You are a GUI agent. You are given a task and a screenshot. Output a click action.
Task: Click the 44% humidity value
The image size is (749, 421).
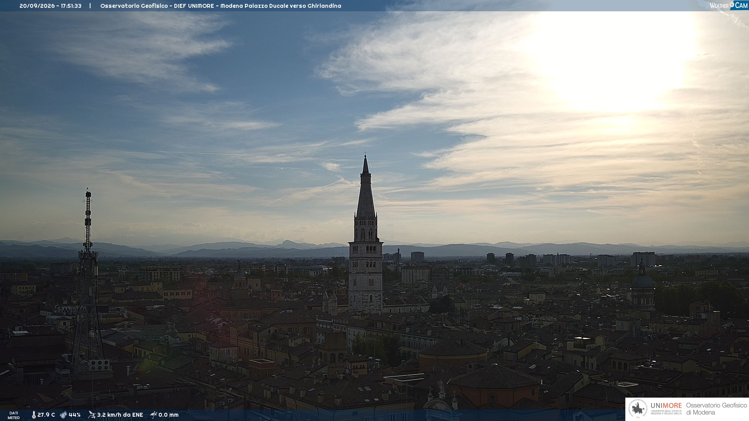75,415
